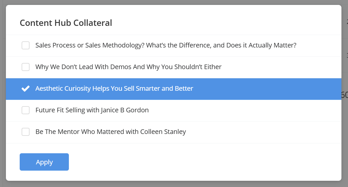Select checkbox beside "Be The Mentor Who Mattered"
This screenshot has width=348, height=187.
26,132
